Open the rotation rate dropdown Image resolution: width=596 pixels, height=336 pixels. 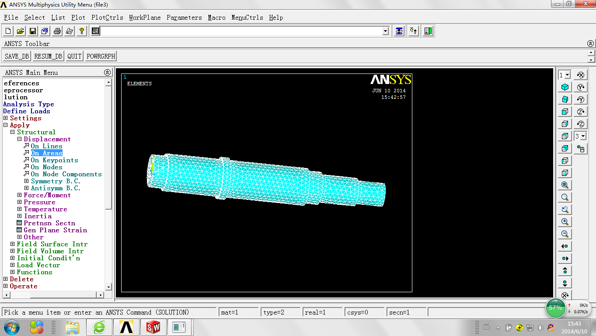point(583,136)
